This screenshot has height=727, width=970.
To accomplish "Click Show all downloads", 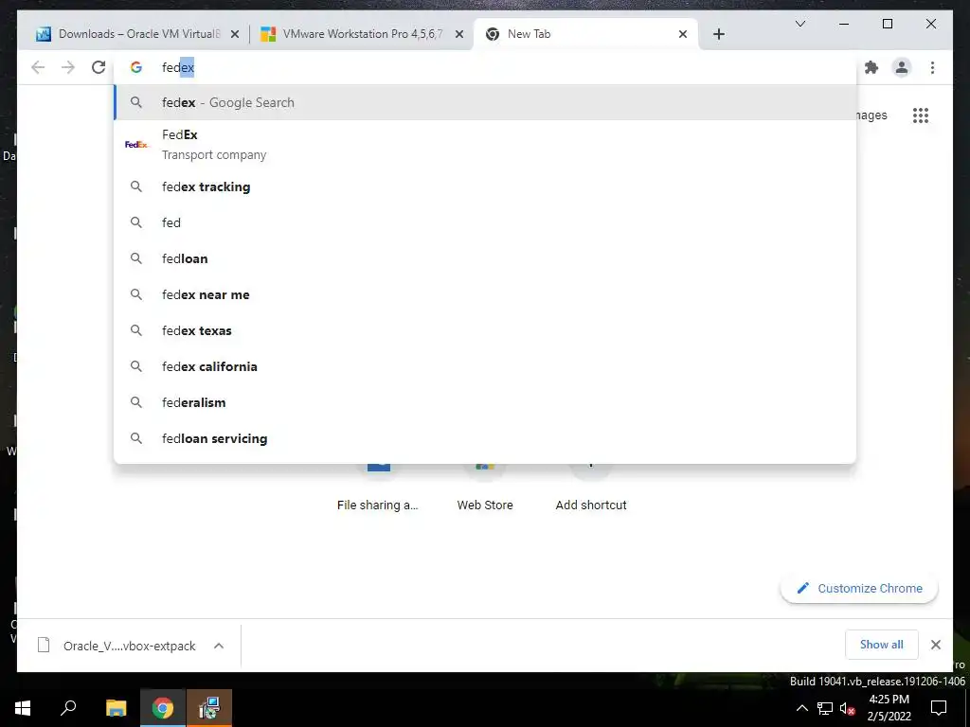I will (881, 645).
